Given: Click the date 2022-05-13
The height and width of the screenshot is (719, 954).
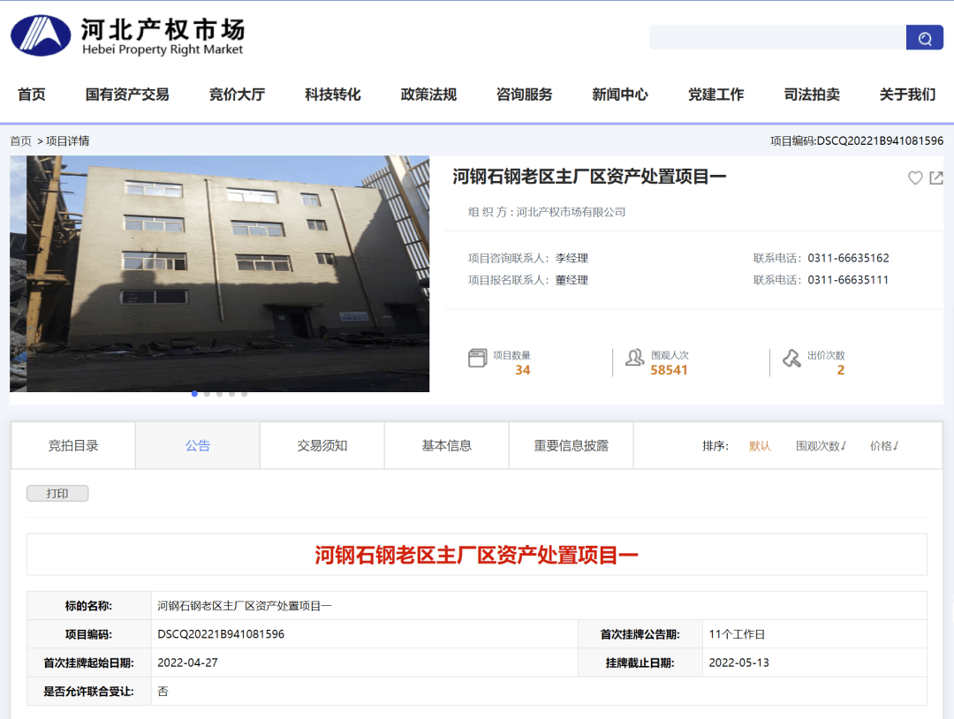Looking at the screenshot, I should click(x=738, y=662).
